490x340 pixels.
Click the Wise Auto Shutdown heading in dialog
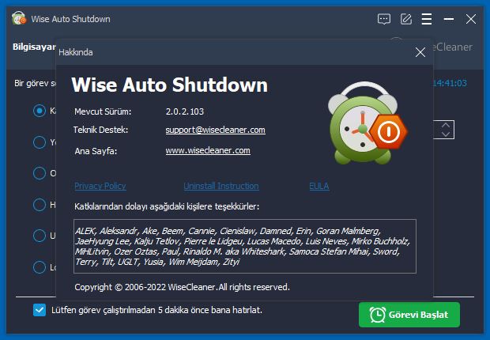click(170, 85)
